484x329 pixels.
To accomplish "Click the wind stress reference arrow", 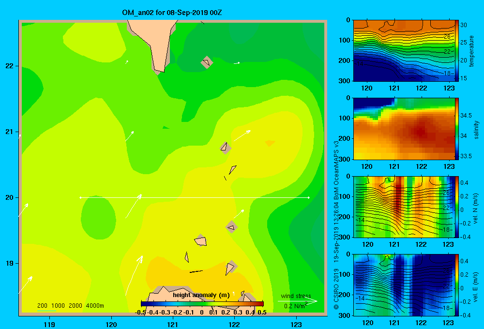I will coord(297,301).
